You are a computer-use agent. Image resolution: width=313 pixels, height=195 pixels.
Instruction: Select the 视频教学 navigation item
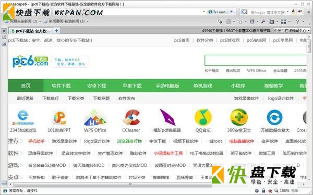274,86
